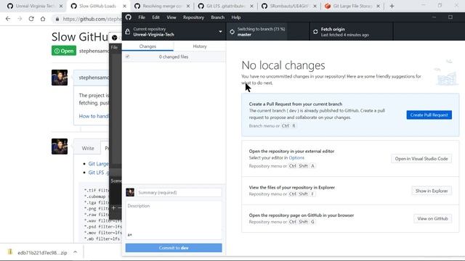Screen dimensions: 465x261
Task: Click the No local changes heading
Action: point(283,65)
